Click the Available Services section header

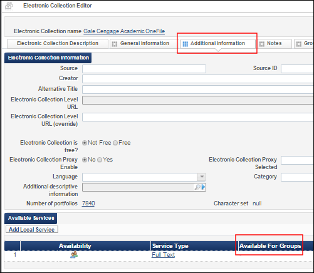[31, 218]
